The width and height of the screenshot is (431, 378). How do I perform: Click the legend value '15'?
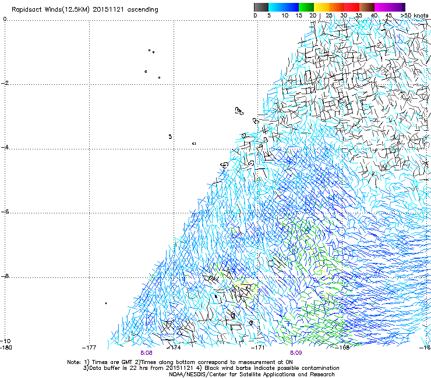tap(299, 16)
